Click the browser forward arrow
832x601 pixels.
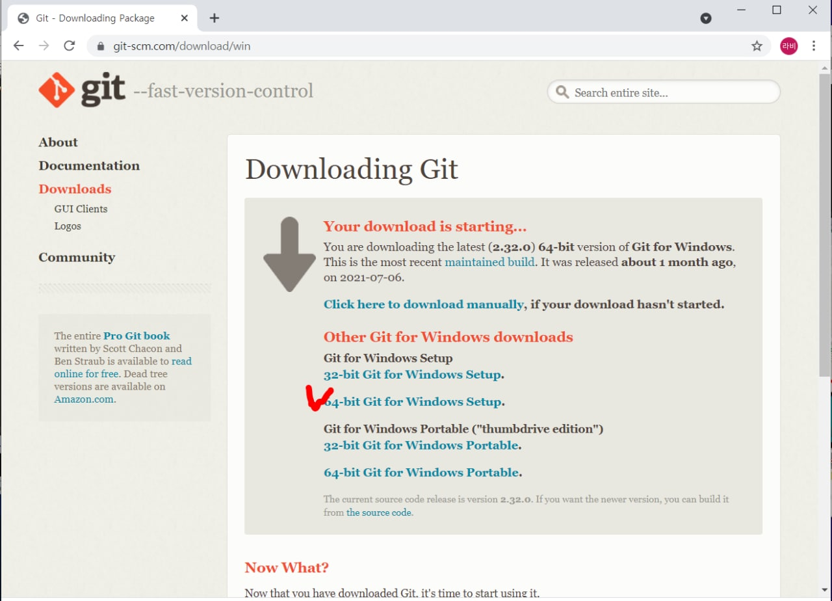pos(44,46)
